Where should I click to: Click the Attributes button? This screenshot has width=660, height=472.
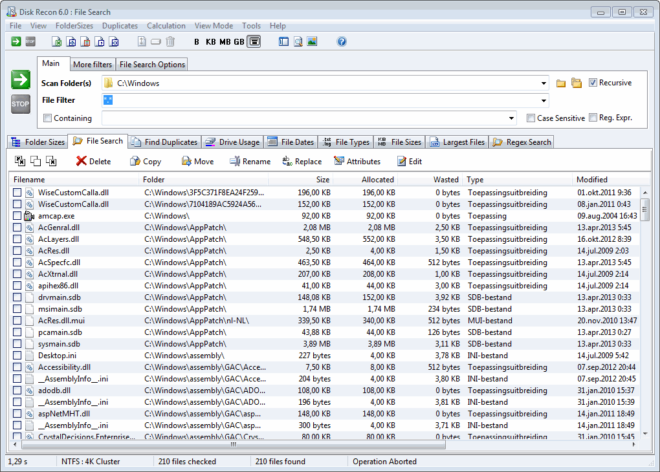(x=357, y=162)
